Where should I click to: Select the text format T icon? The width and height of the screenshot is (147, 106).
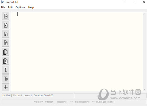click(x=6, y=70)
